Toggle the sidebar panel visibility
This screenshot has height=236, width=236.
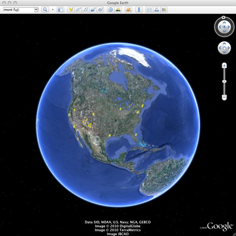60,10
